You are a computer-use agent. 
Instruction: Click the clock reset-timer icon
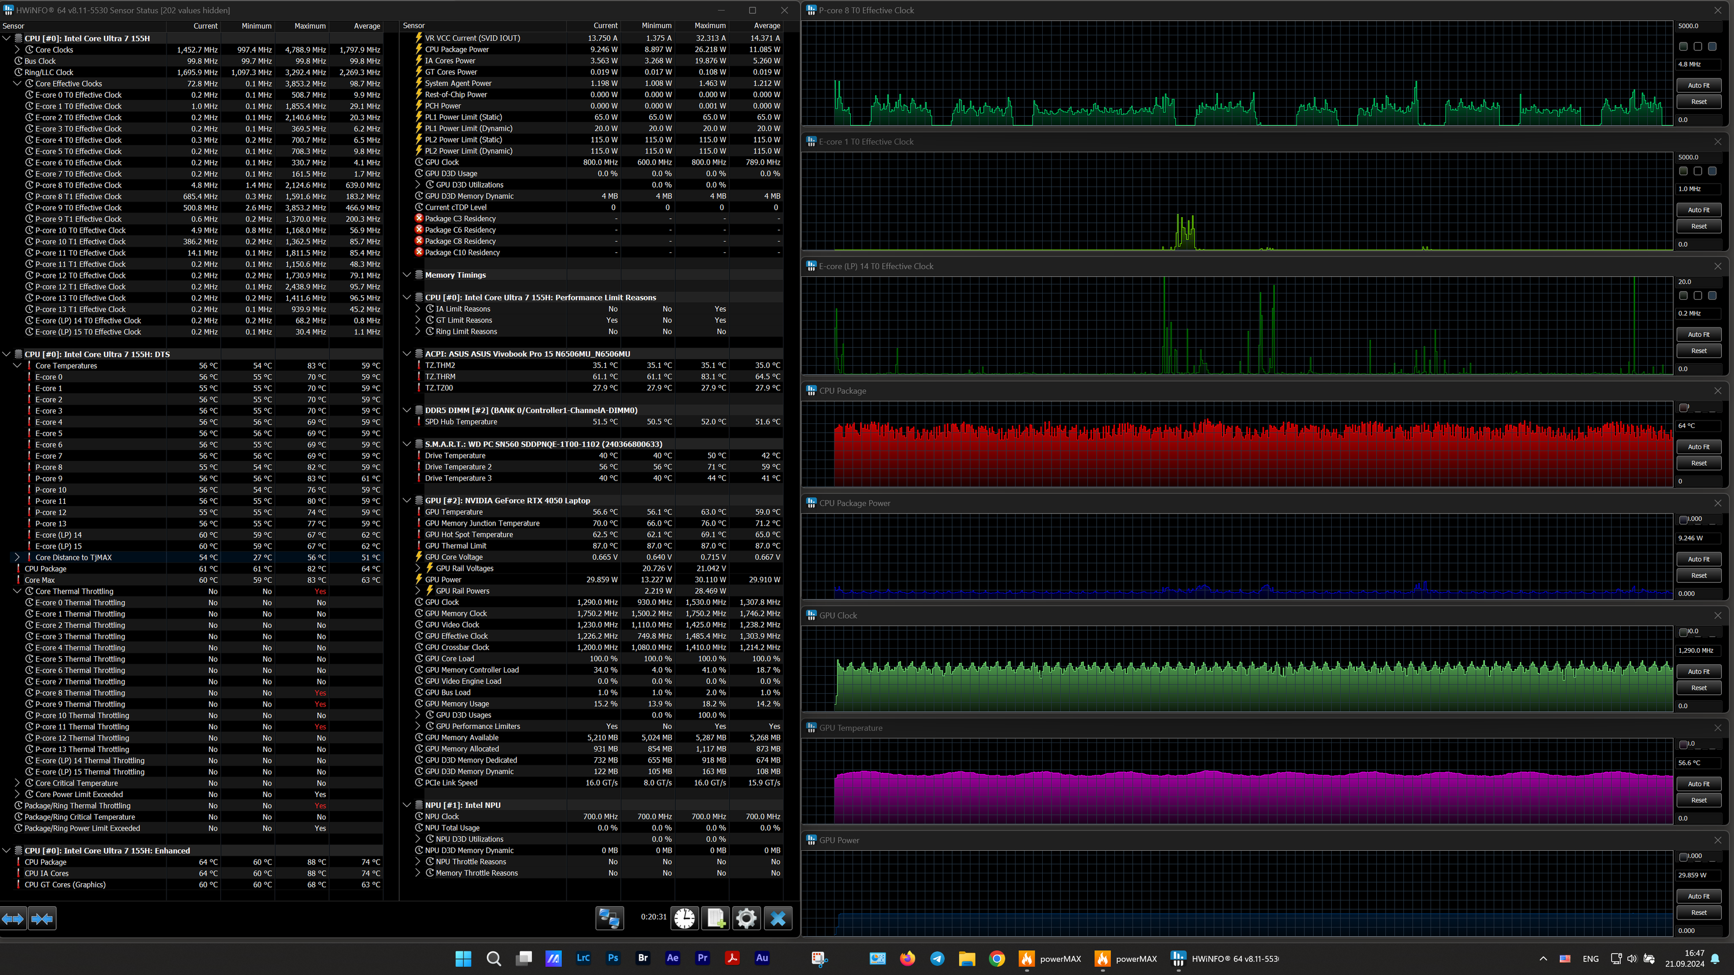684,918
